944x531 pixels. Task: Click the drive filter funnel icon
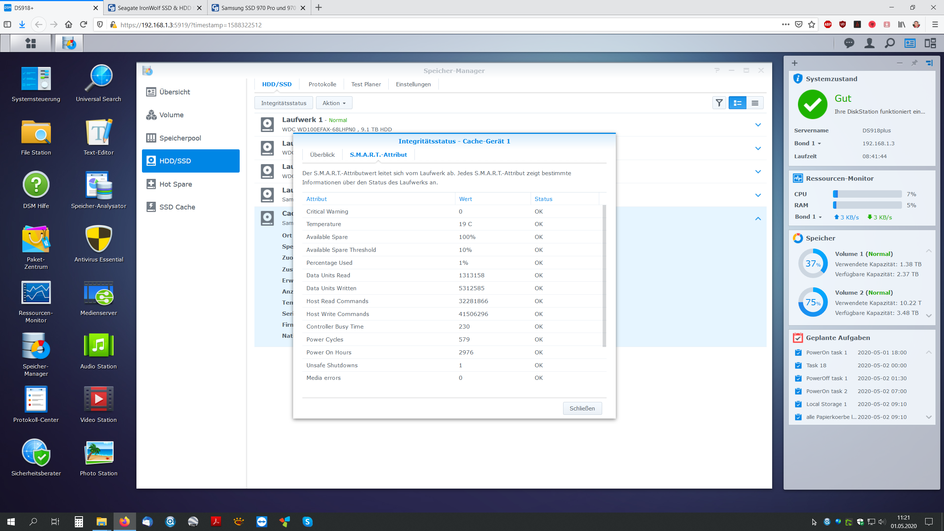[719, 103]
